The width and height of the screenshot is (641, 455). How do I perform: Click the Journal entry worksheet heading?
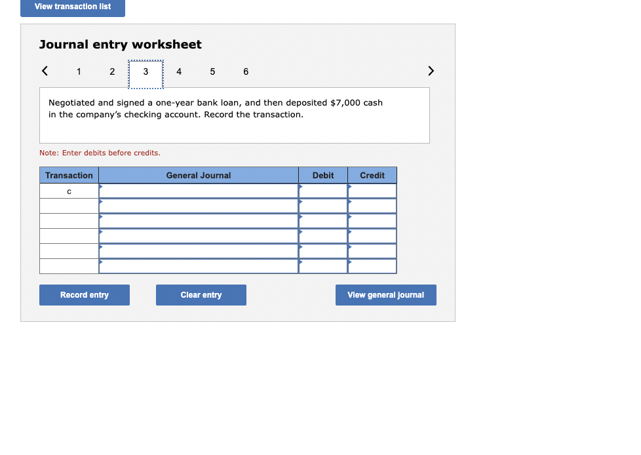(x=121, y=45)
